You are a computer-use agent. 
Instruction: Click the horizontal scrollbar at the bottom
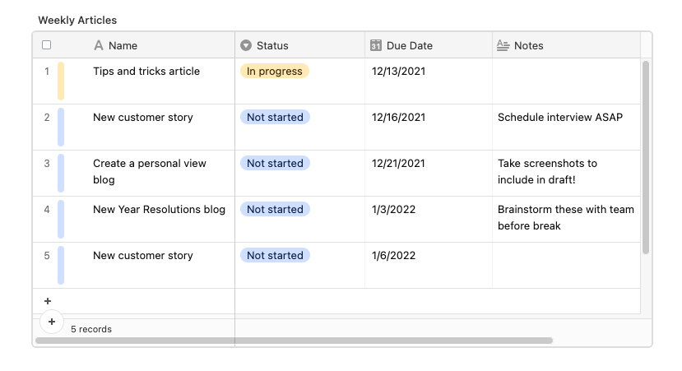294,341
